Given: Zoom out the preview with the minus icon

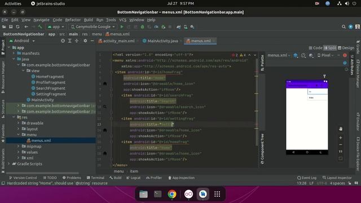Looking at the screenshot, I should (341, 145).
